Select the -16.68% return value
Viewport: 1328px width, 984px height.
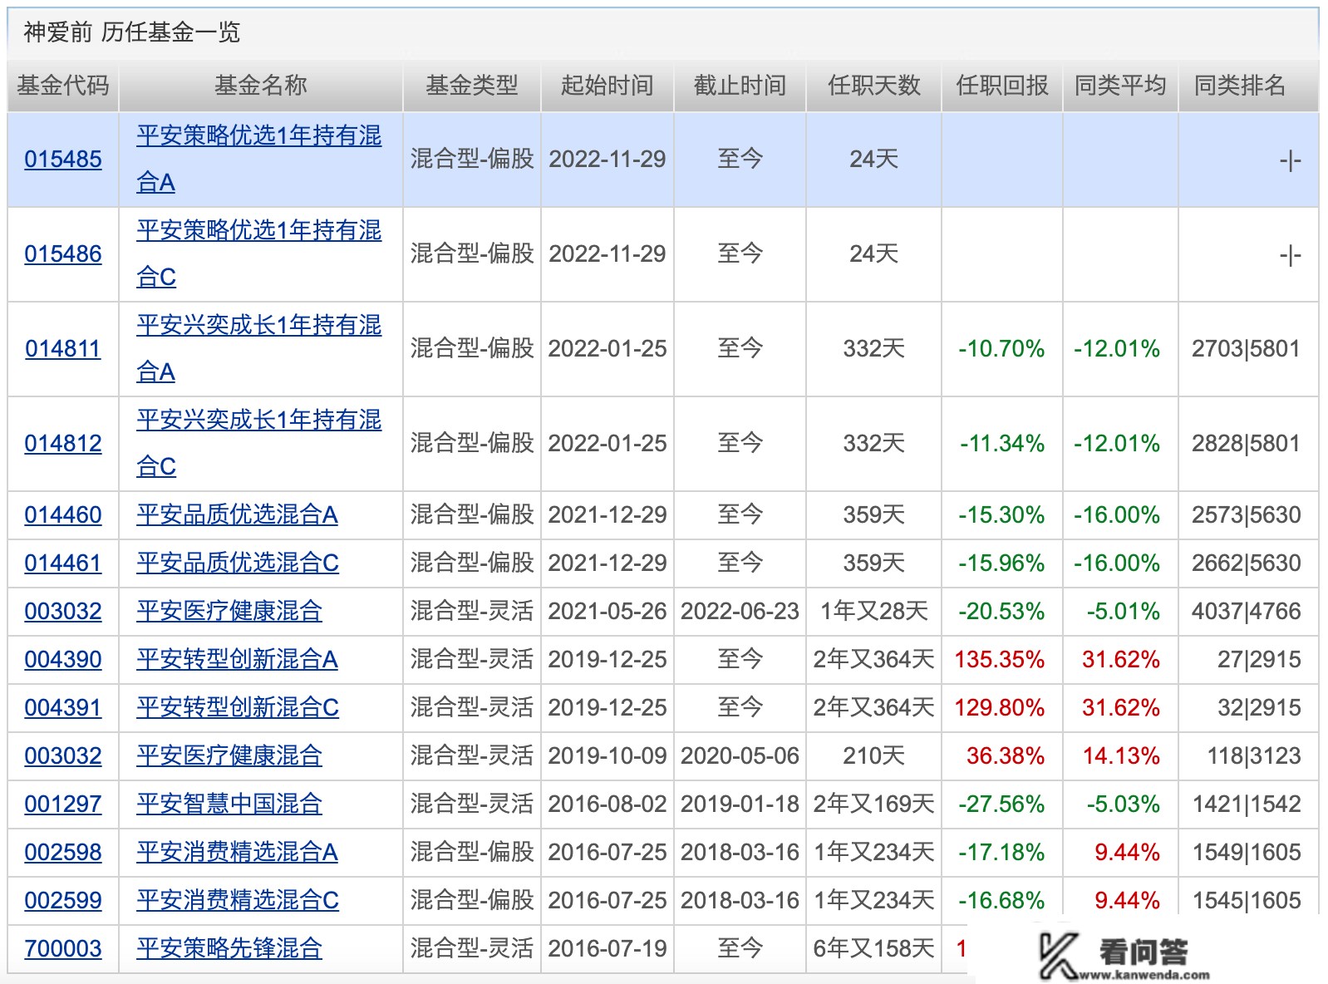(x=1001, y=901)
